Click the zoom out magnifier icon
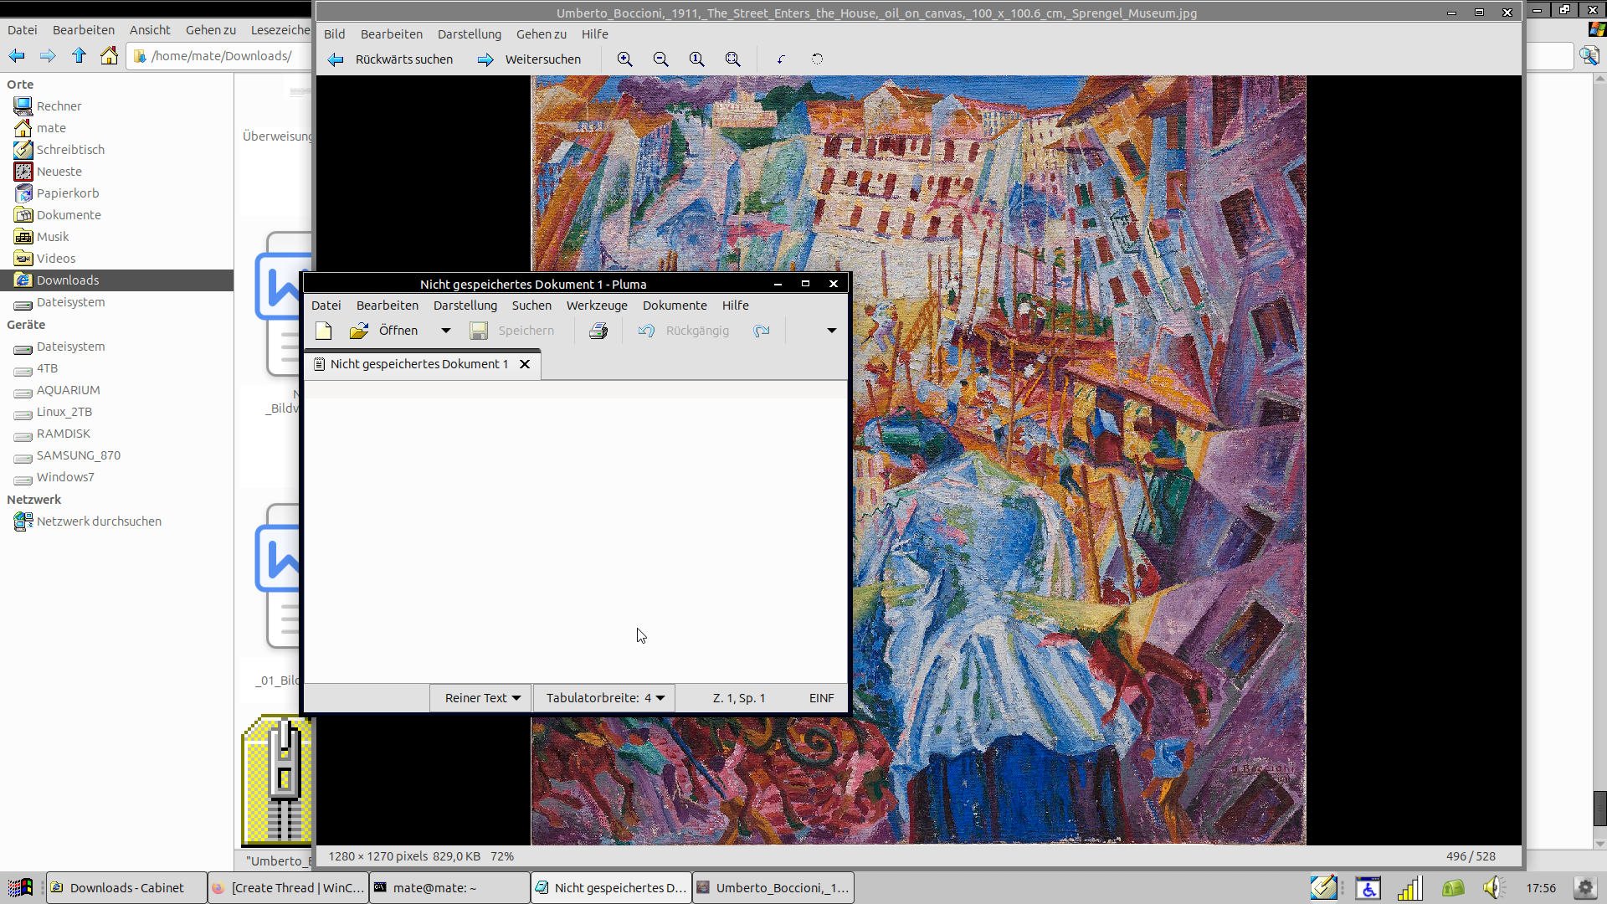 click(x=660, y=59)
